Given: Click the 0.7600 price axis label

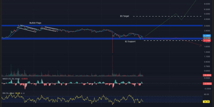Looking at the screenshot, I should [x=207, y=66].
